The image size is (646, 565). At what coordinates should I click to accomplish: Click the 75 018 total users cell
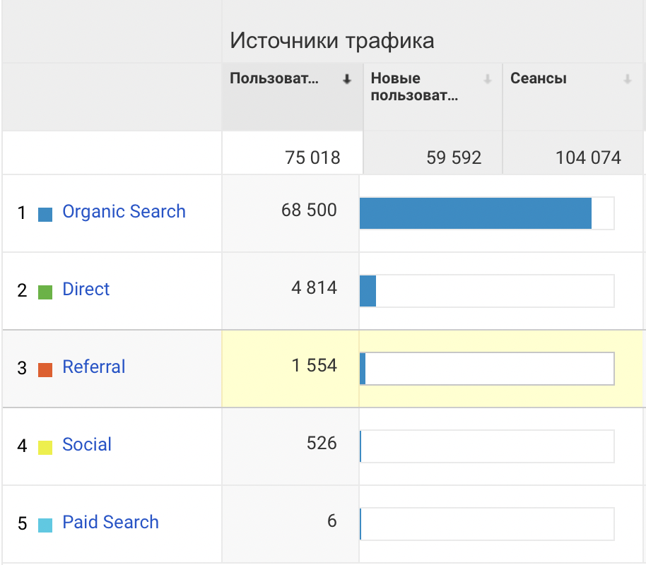click(293, 153)
